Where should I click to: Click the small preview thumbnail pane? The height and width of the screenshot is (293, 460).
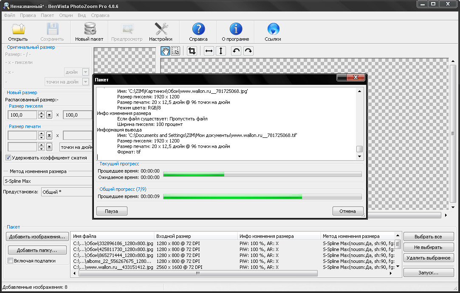click(125, 60)
